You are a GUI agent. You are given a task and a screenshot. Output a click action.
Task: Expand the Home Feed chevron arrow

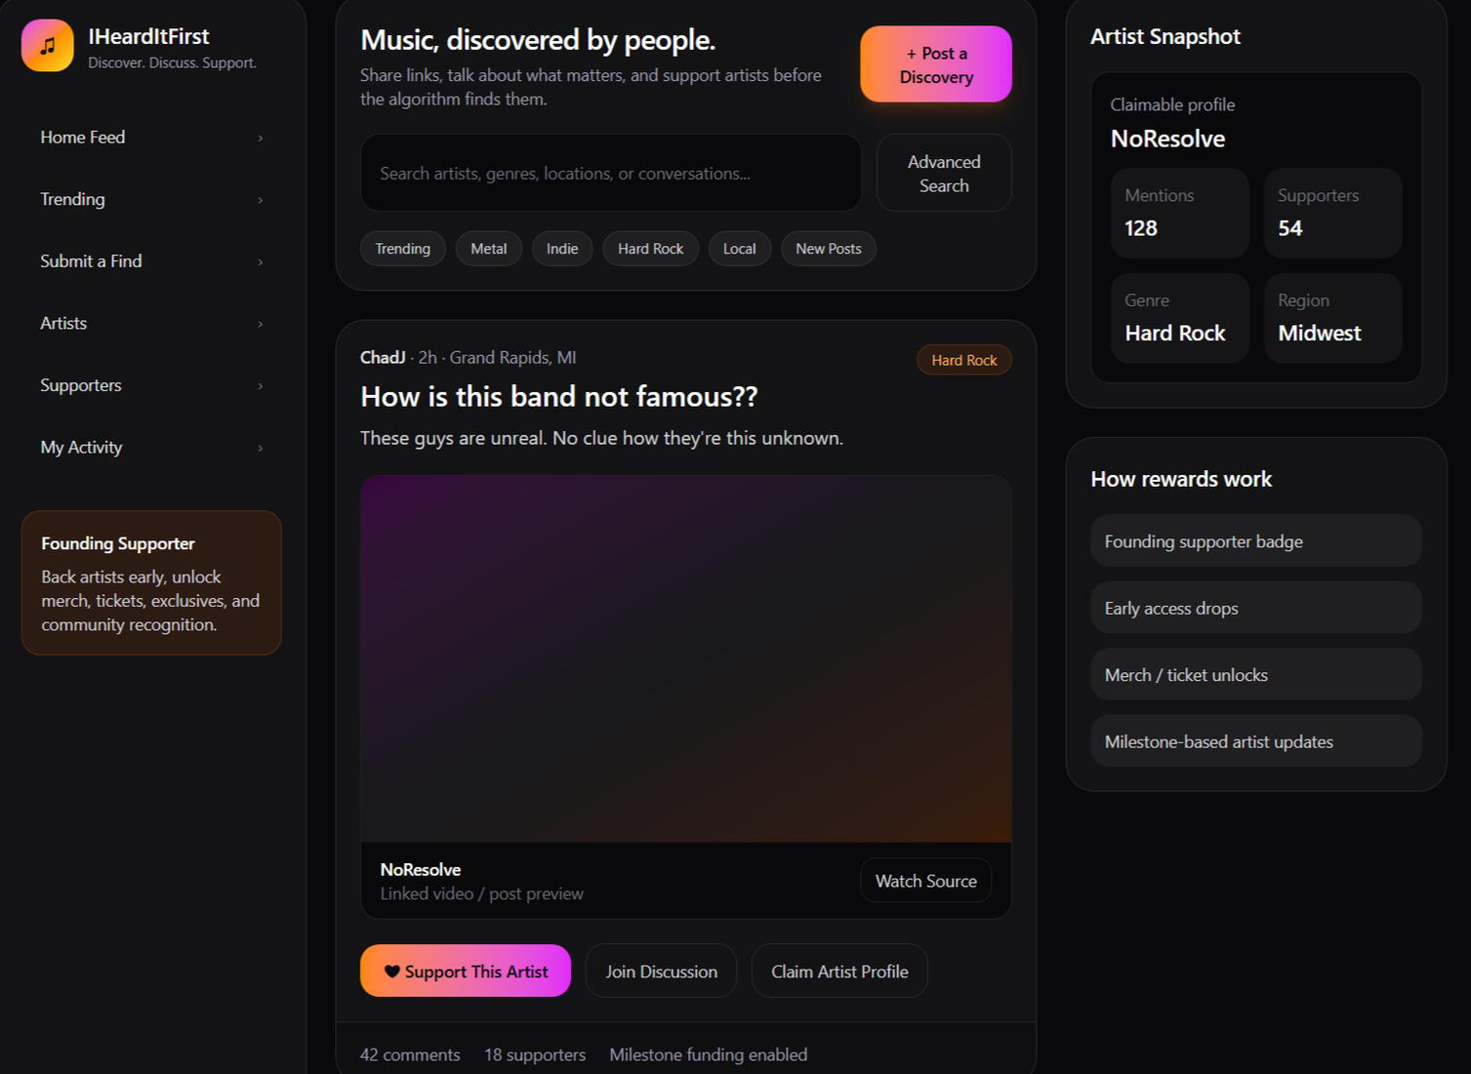coord(260,139)
